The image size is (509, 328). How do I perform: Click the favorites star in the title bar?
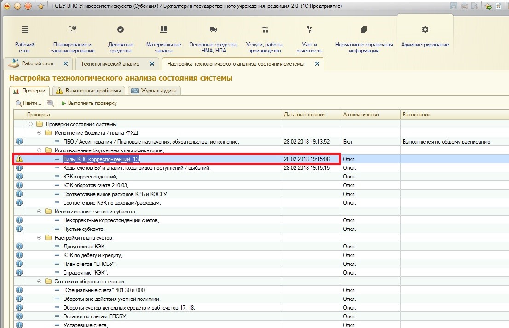[40, 6]
